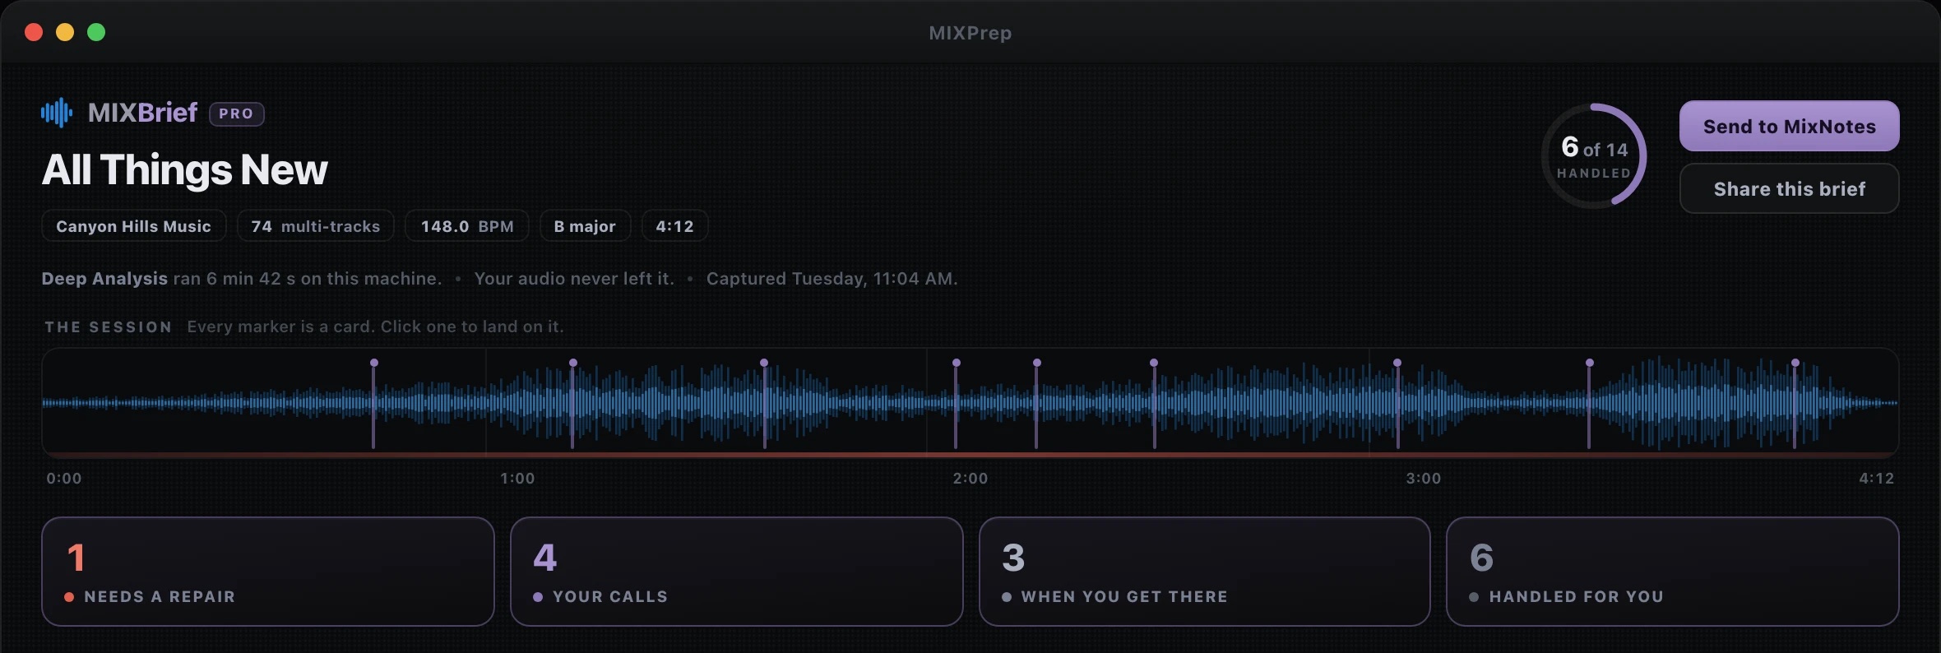Click the 148.0 BPM tag

[x=466, y=226]
